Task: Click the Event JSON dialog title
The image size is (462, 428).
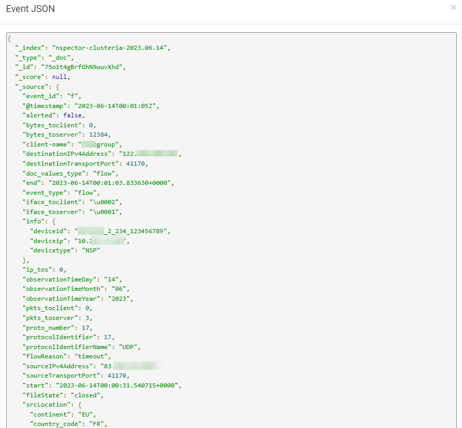Action: coord(30,9)
